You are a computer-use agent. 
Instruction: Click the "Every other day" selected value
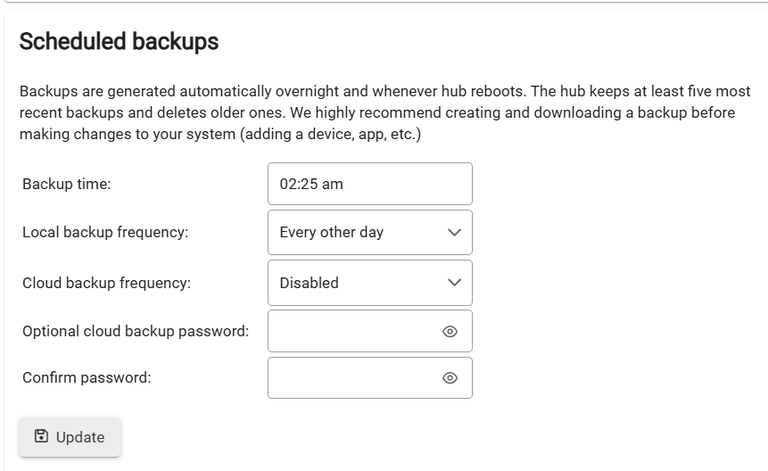click(x=331, y=232)
